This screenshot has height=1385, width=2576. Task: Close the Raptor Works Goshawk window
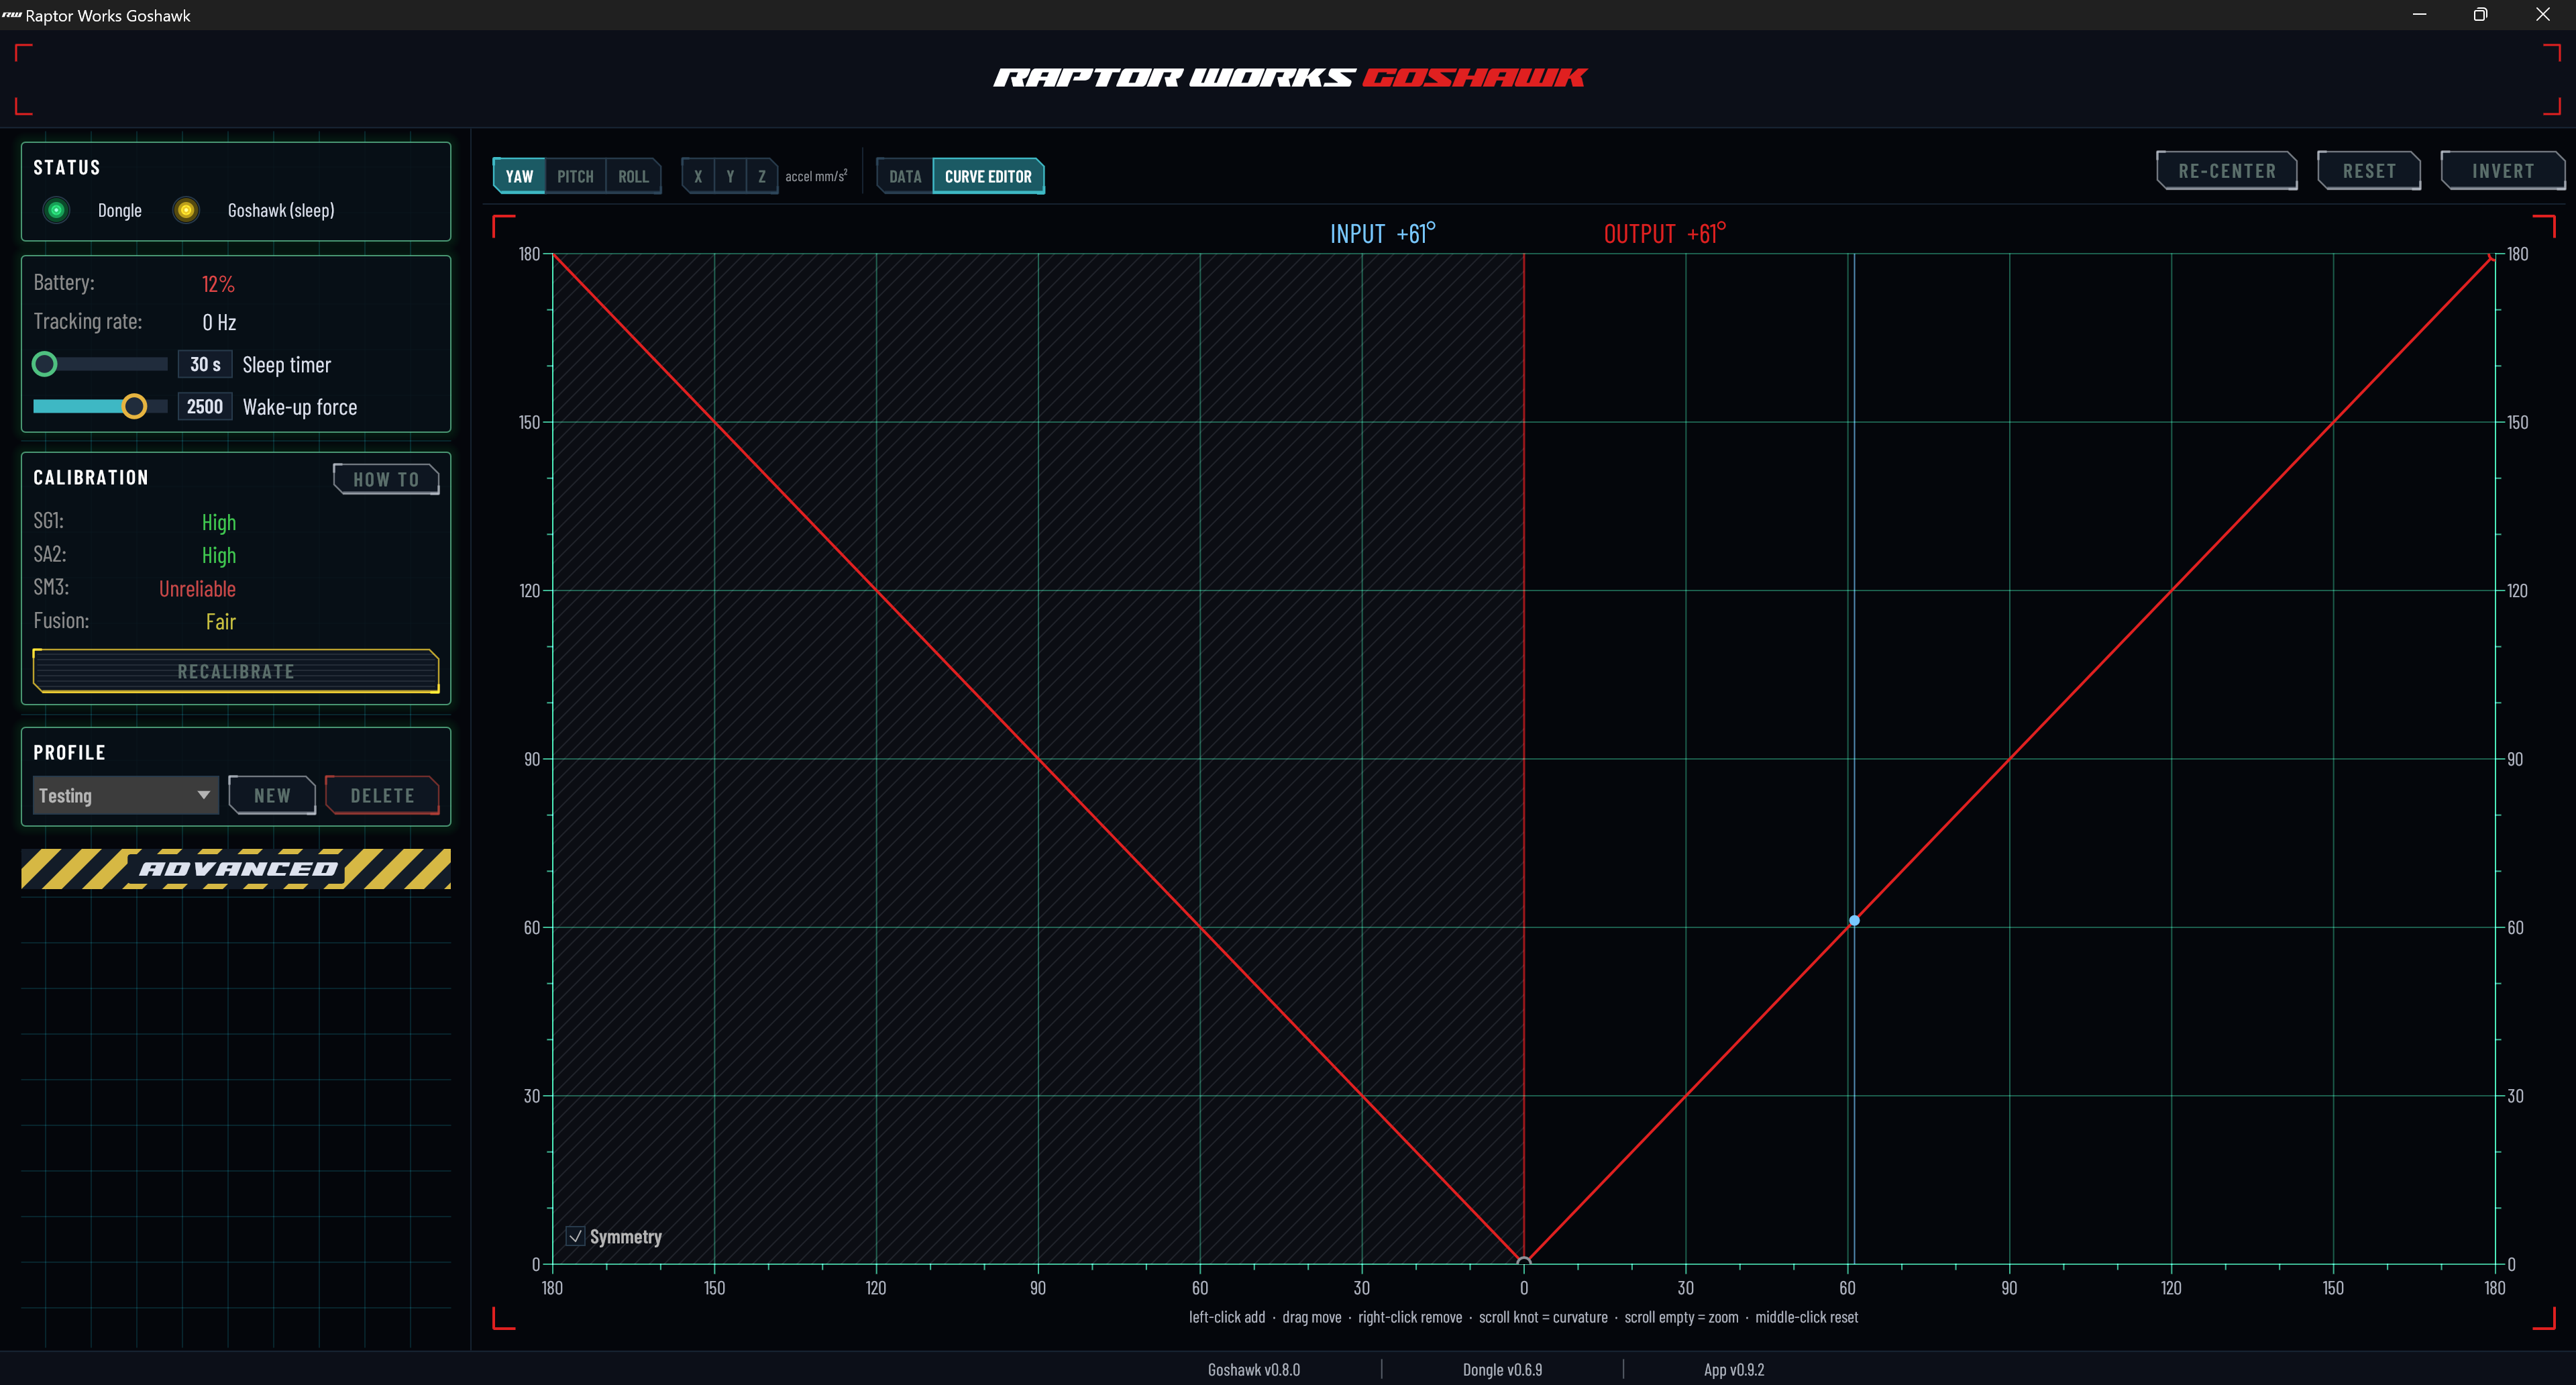click(x=2543, y=15)
